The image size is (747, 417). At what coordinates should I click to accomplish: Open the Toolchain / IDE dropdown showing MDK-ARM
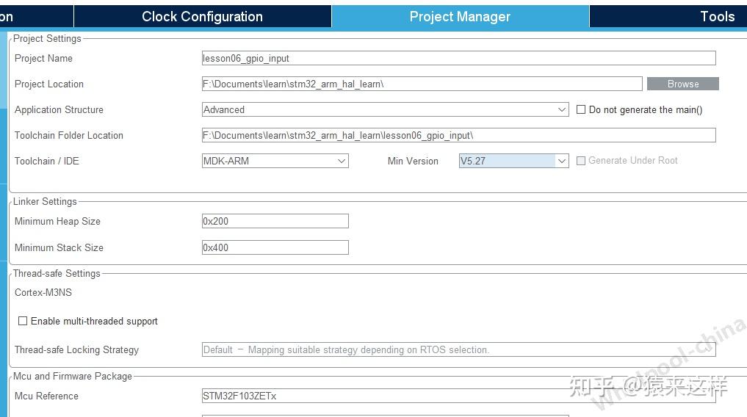275,161
